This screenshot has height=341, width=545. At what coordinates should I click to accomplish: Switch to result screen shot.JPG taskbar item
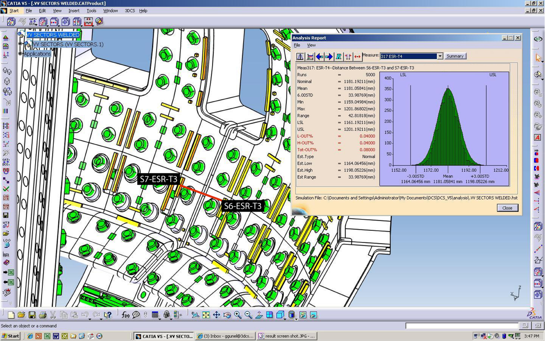point(287,336)
